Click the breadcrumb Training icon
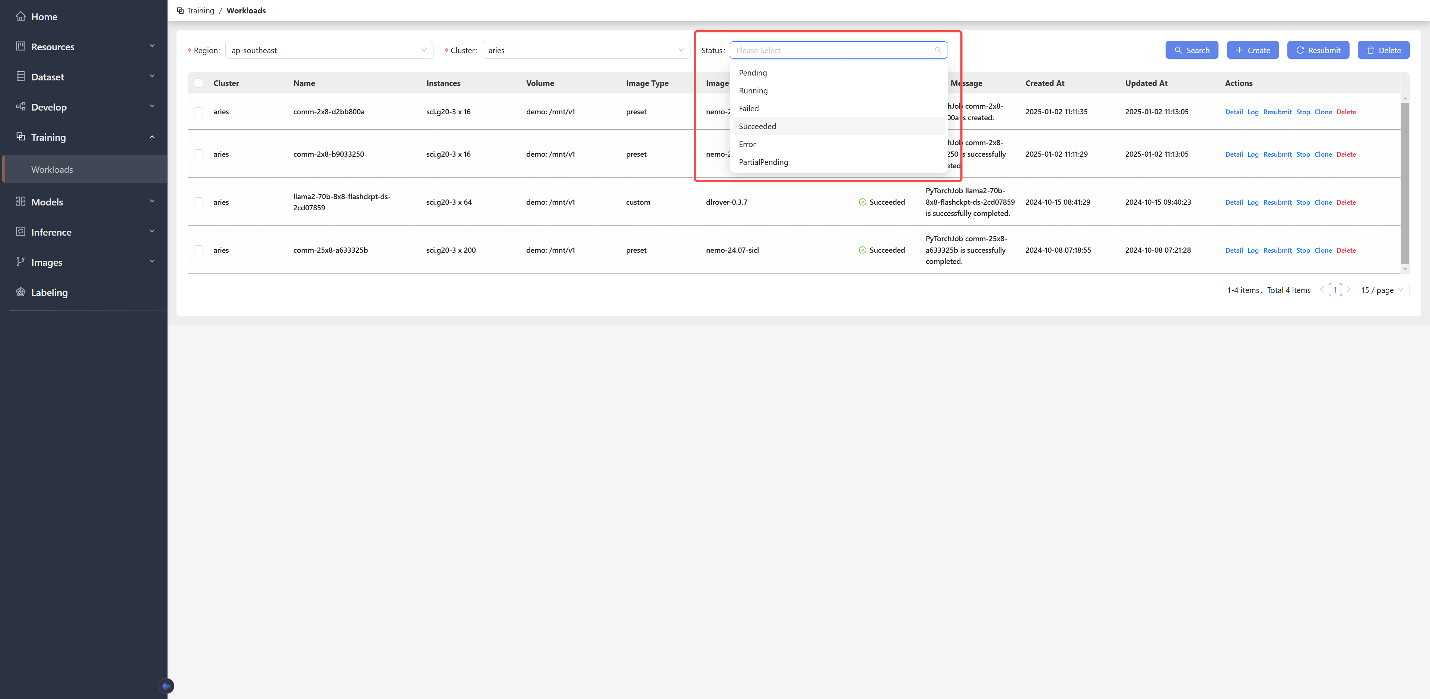The image size is (1430, 699). pos(180,10)
